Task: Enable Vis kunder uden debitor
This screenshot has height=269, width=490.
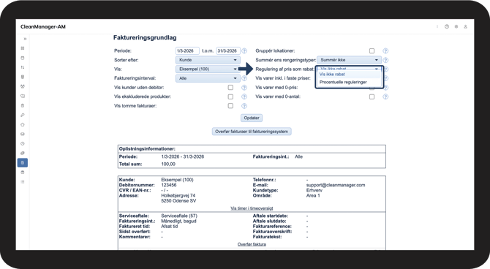Action: pyautogui.click(x=230, y=88)
